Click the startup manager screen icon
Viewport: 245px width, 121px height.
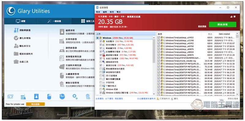(x=10, y=97)
